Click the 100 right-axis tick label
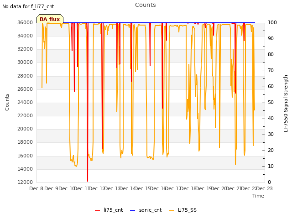The height and width of the screenshot is (219, 292). pyautogui.click(x=272, y=22)
